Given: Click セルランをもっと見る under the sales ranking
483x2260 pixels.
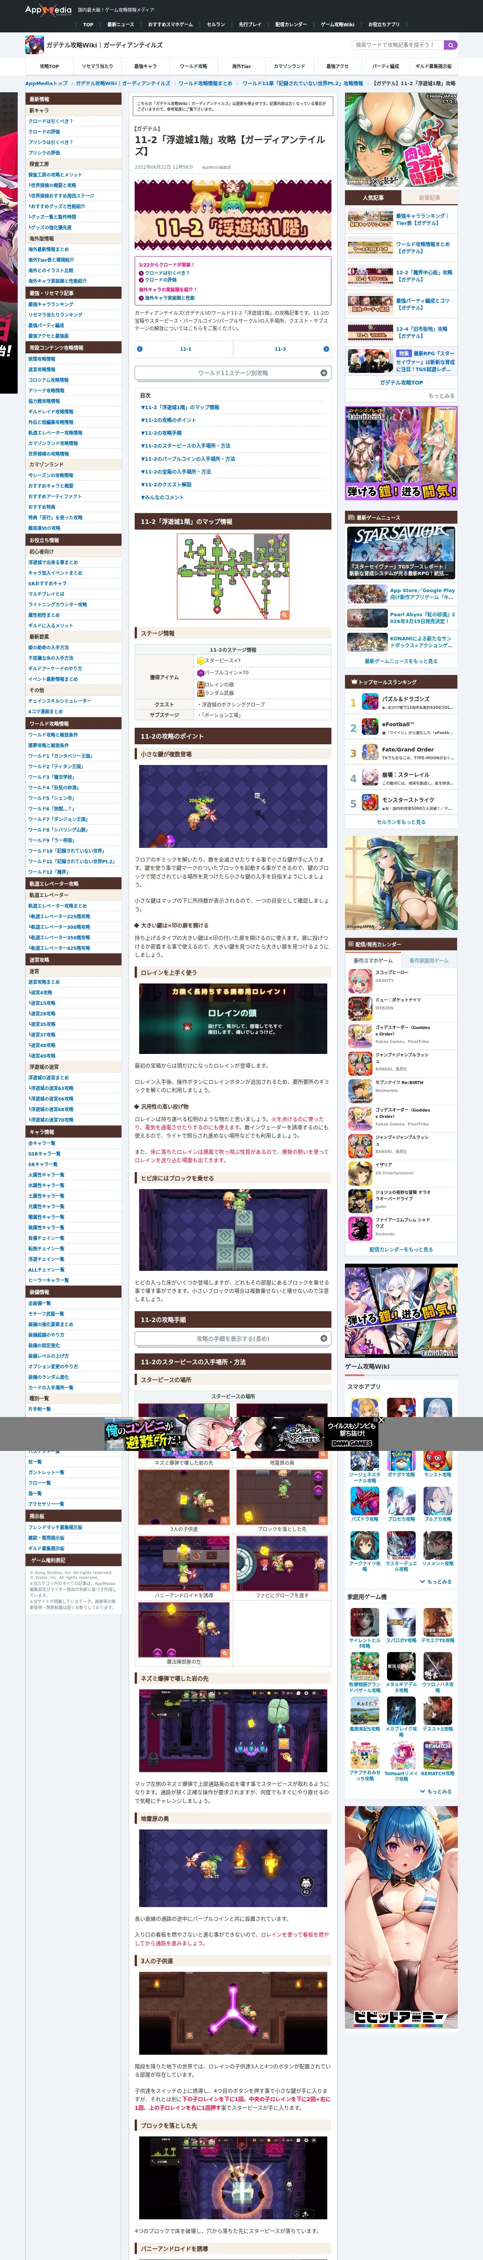Looking at the screenshot, I should click(401, 822).
